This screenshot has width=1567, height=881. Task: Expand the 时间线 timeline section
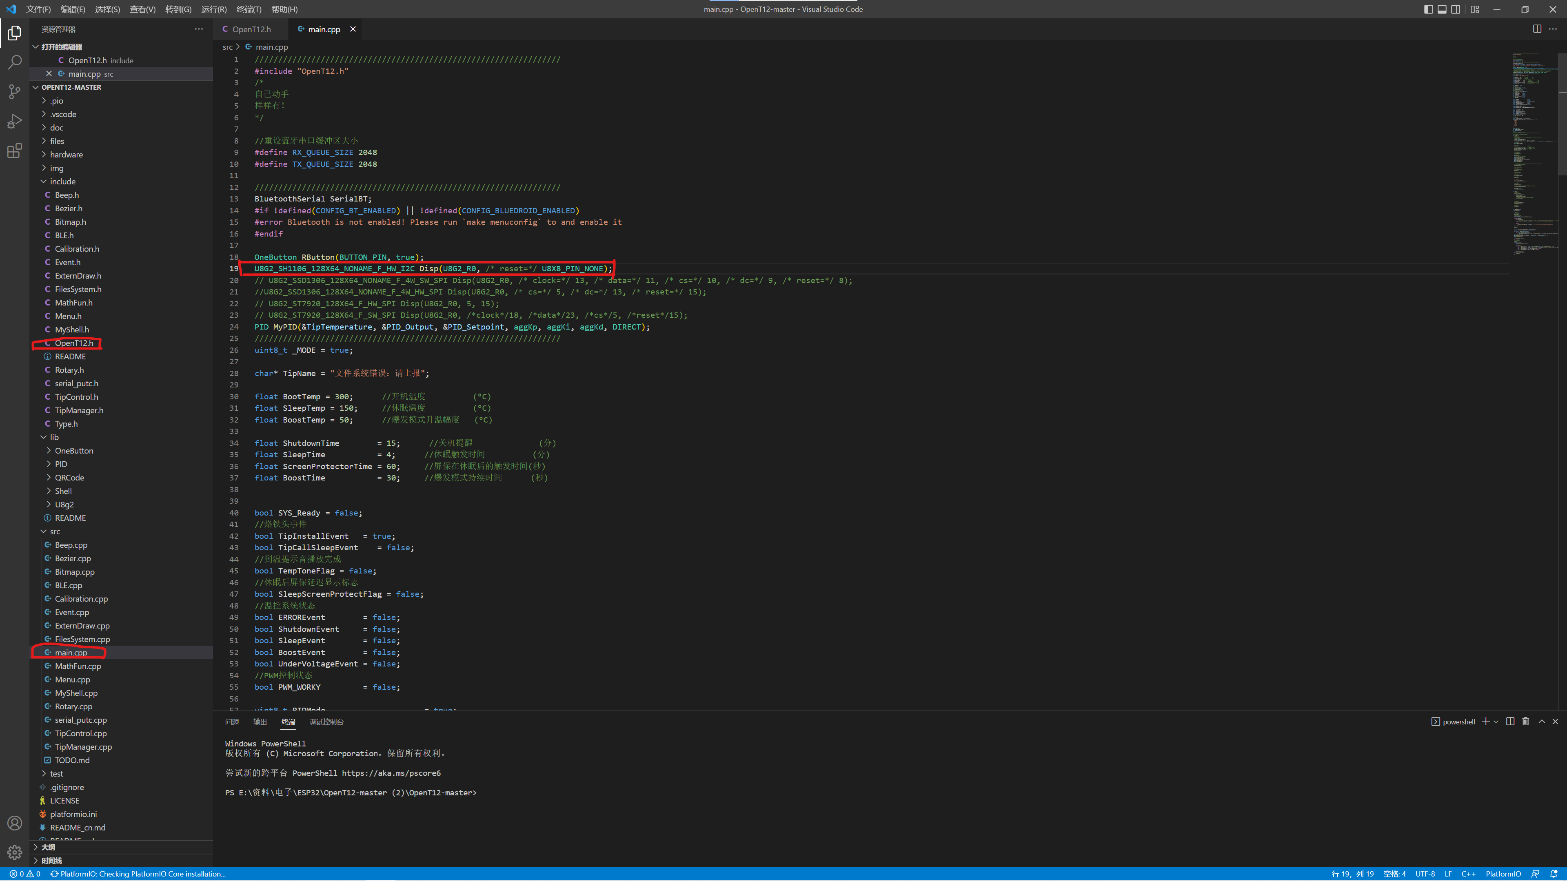click(122, 860)
